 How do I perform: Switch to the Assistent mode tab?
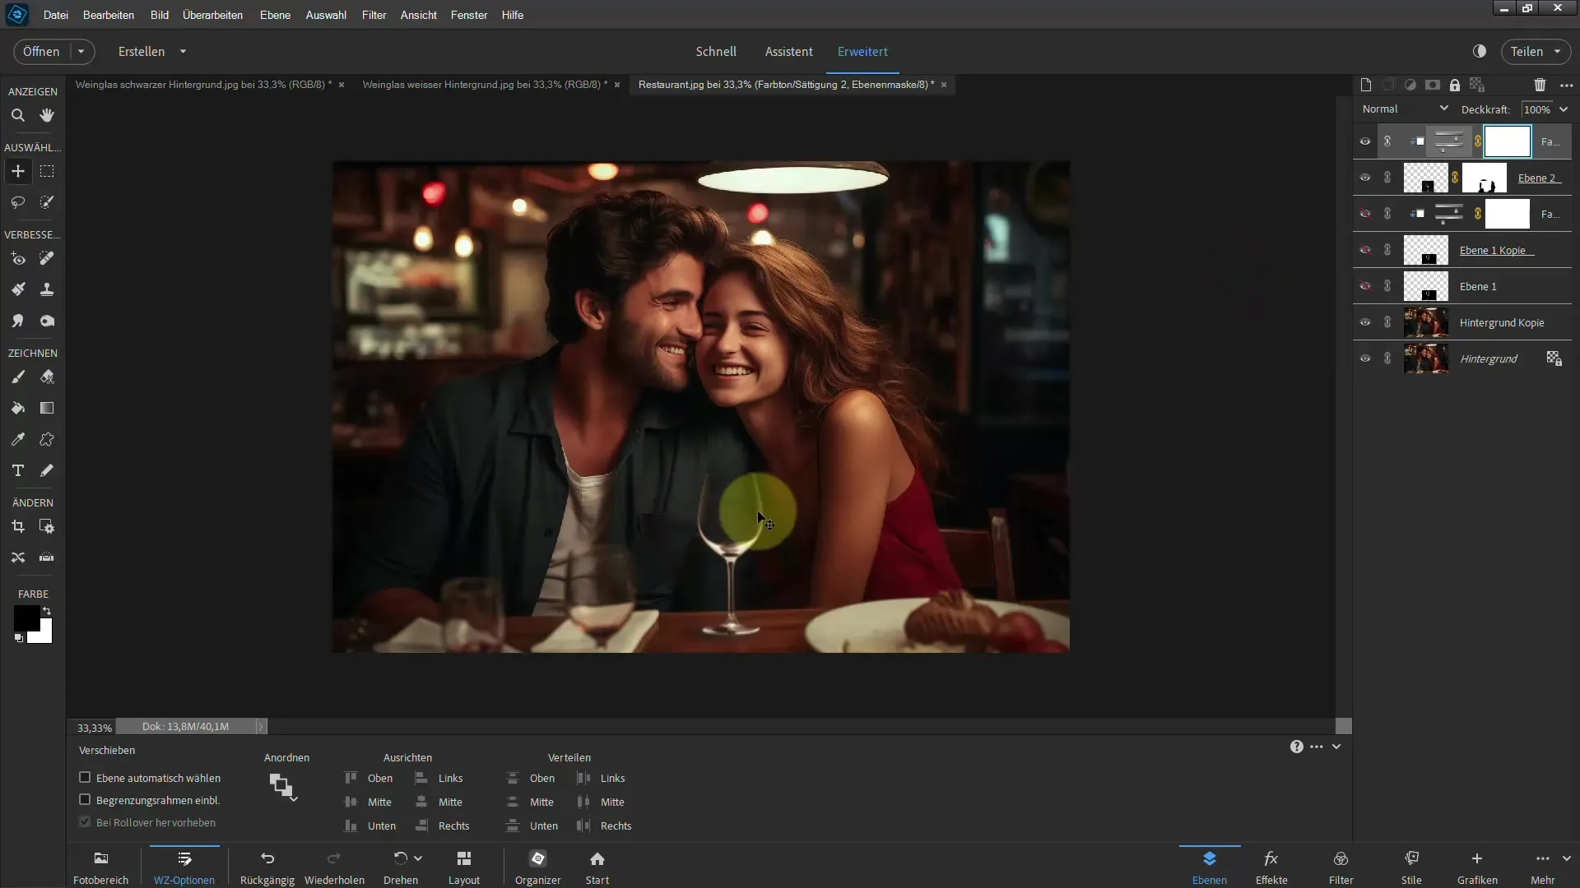click(788, 51)
